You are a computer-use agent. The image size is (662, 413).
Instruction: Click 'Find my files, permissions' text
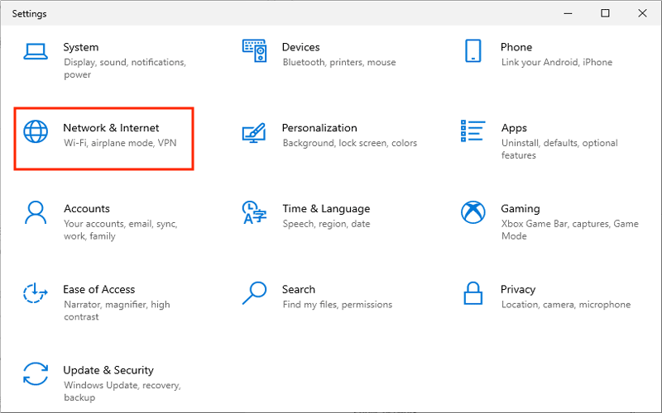click(x=338, y=305)
